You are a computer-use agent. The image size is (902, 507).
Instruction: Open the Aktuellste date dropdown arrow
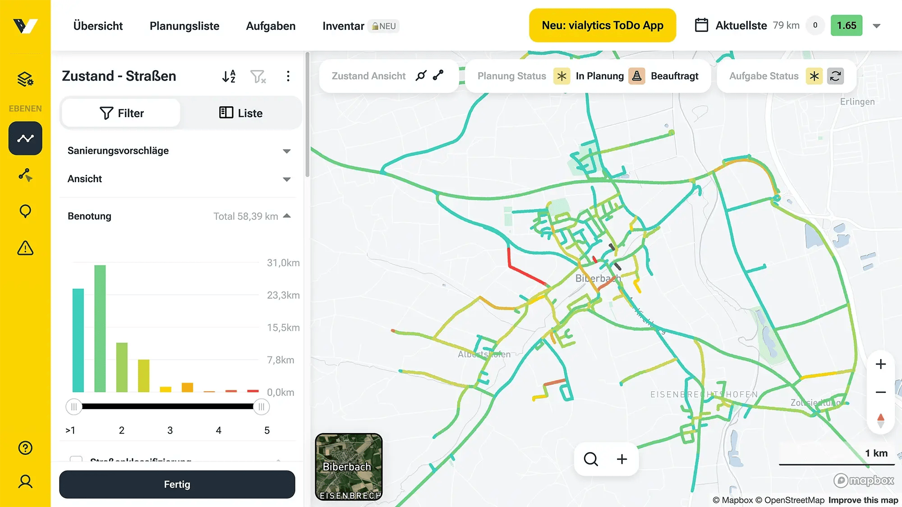click(x=877, y=26)
